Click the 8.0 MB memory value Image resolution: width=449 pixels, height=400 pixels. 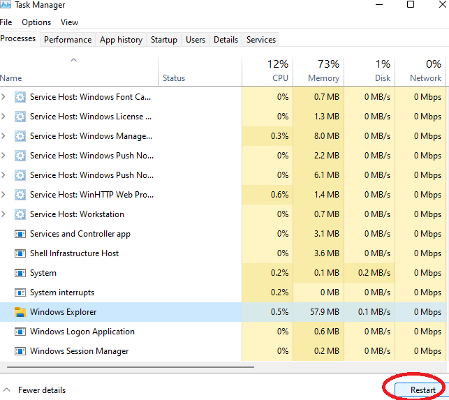(x=326, y=136)
